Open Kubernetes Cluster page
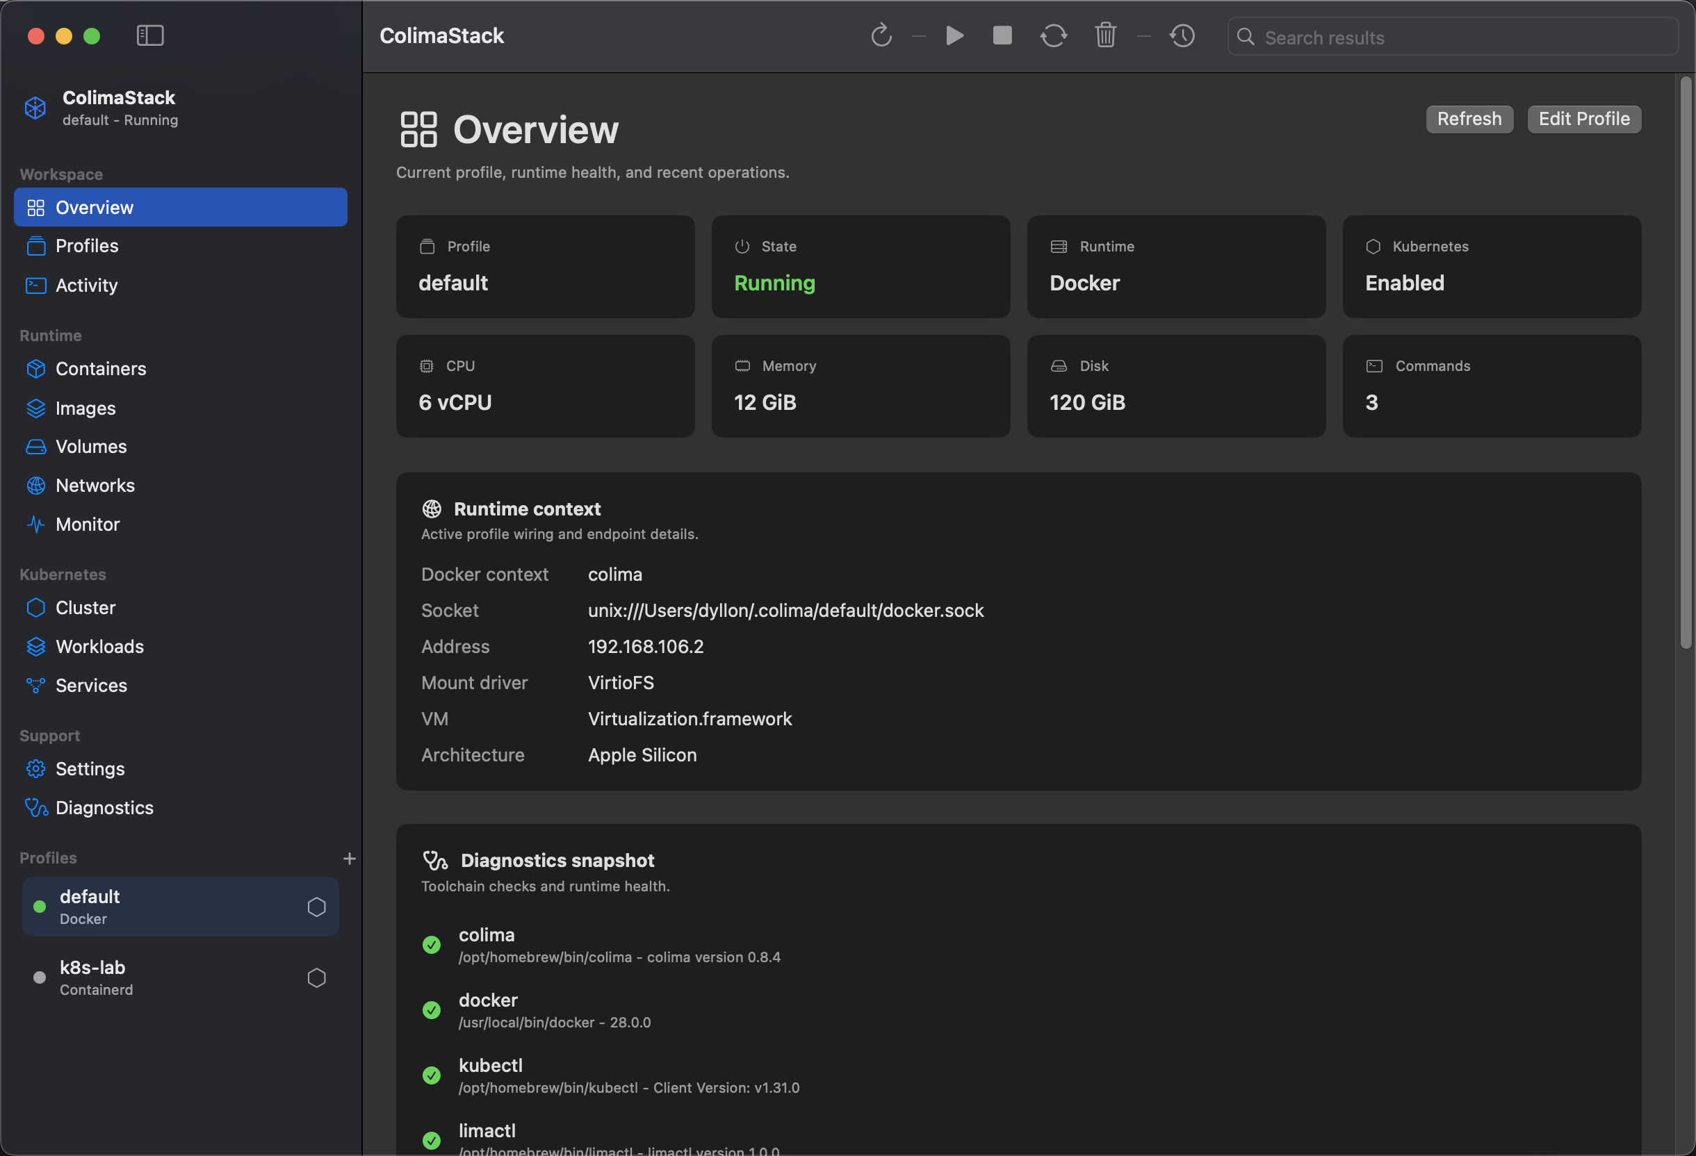Viewport: 1696px width, 1156px height. click(x=180, y=609)
